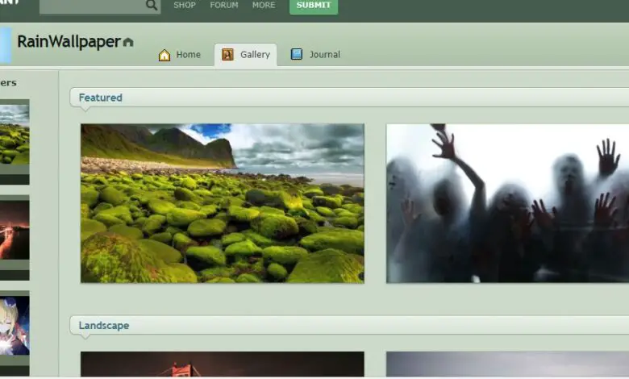Open the sidebar night bridge folder thumbnail

[x=15, y=230]
